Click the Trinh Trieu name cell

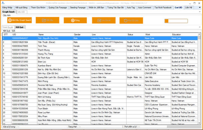55,46
